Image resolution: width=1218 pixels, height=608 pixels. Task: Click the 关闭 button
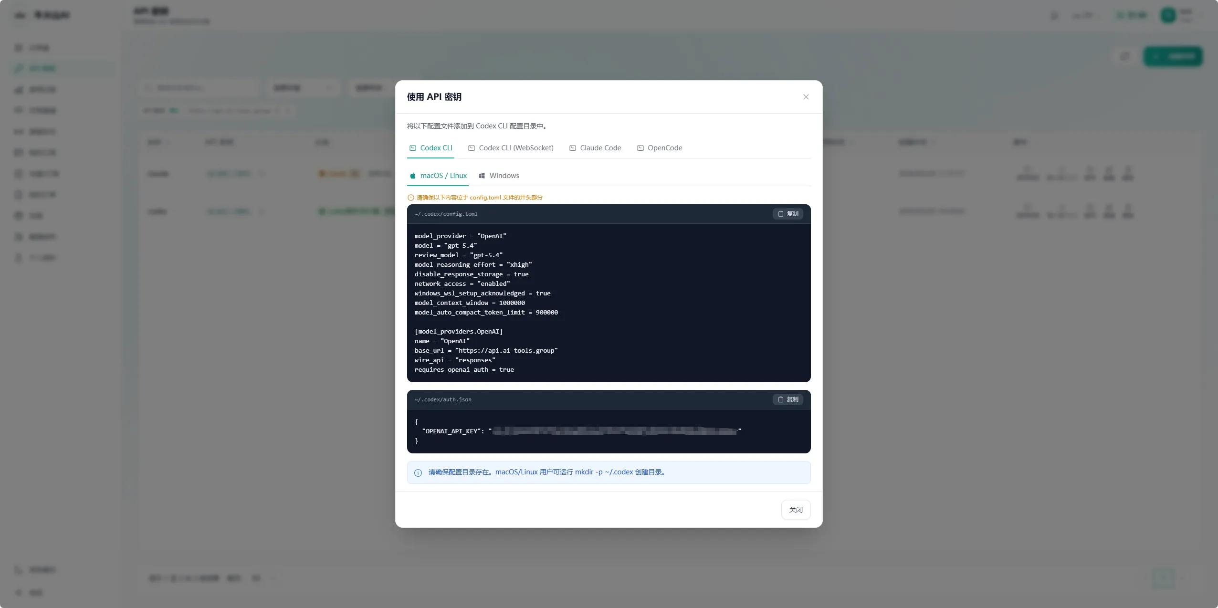click(x=796, y=510)
